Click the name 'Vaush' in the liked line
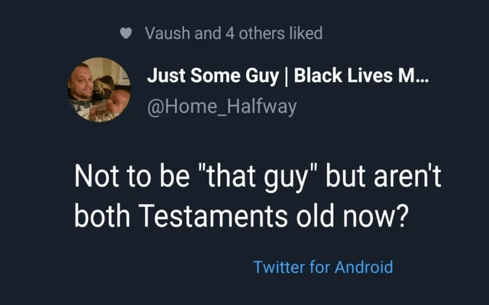Image resolution: width=489 pixels, height=305 pixels. pyautogui.click(x=167, y=33)
